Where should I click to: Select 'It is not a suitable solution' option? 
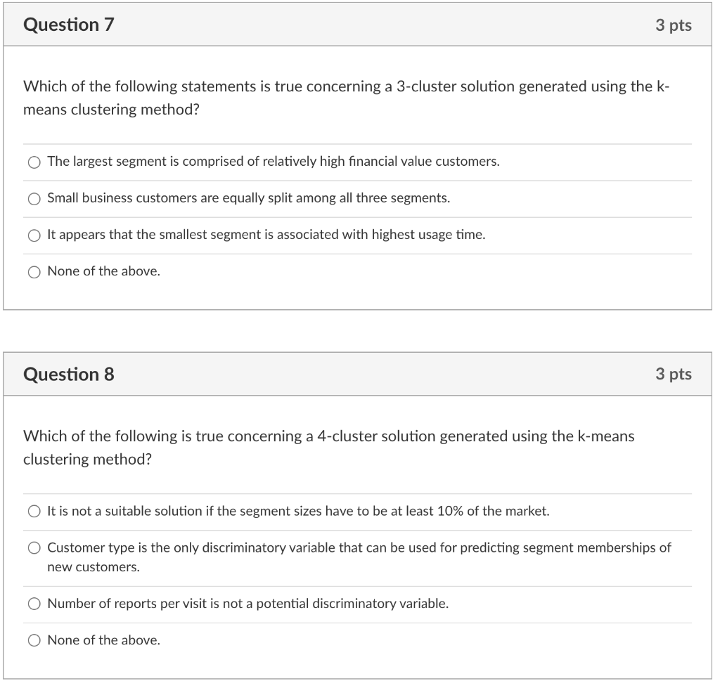point(34,511)
